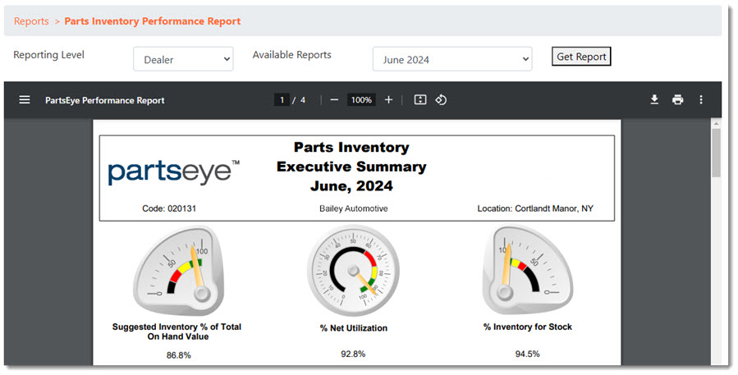
Task: Print the report using the printer icon
Action: point(678,100)
